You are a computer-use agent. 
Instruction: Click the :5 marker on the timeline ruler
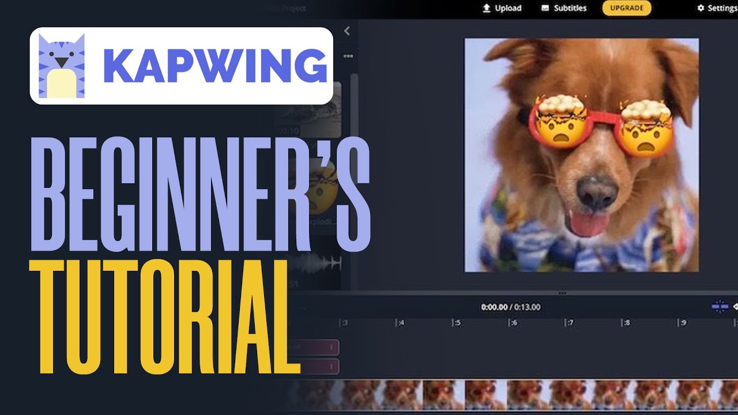[x=457, y=323]
